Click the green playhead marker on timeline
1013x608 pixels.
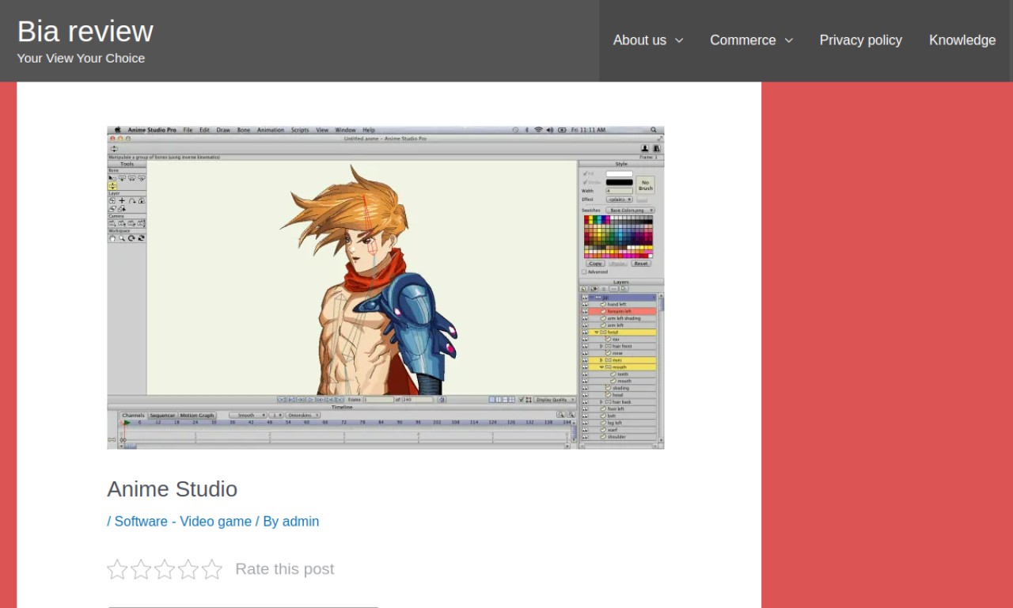coord(127,423)
